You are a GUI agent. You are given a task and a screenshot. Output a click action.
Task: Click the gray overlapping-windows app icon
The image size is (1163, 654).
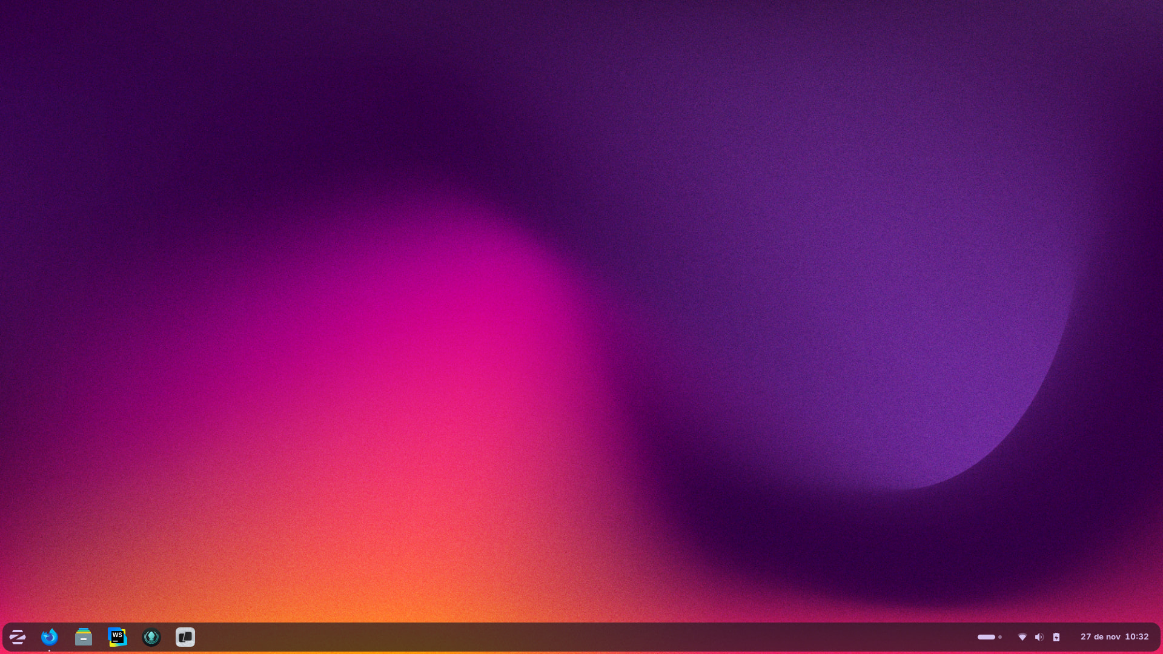(x=185, y=637)
